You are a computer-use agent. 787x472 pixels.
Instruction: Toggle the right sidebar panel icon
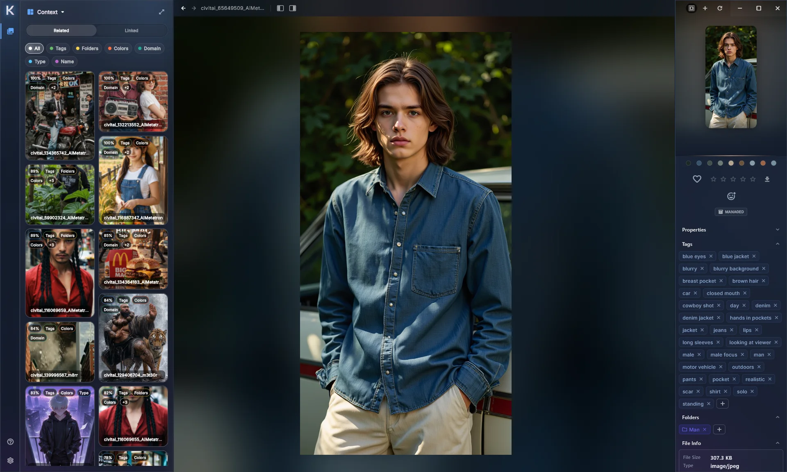coord(293,8)
